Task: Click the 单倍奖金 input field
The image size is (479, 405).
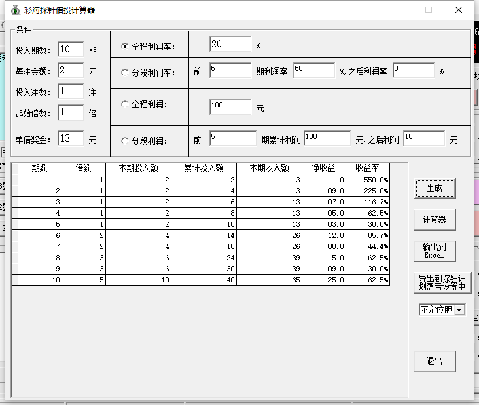Action: tap(71, 139)
